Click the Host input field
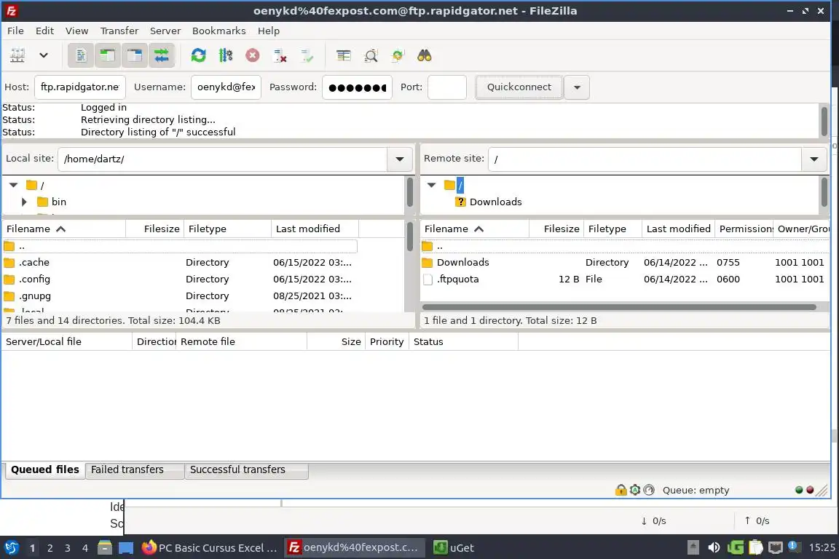Screen dimensions: 839x559 [79, 87]
